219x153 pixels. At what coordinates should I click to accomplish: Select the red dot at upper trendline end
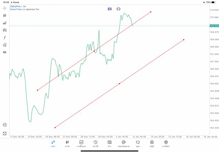151,12
